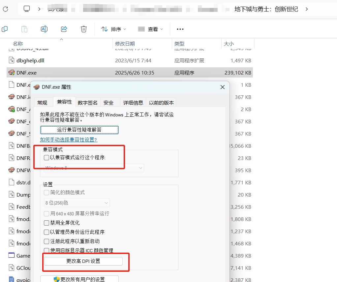The height and width of the screenshot is (282, 337).
Task: Click the DNFW file icon
Action: tap(12, 170)
